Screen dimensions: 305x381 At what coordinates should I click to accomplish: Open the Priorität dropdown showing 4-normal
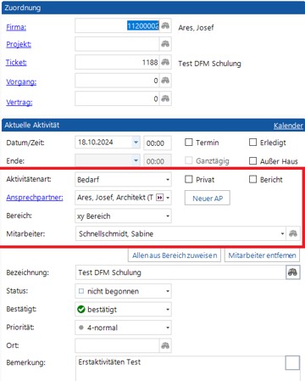pyautogui.click(x=168, y=328)
